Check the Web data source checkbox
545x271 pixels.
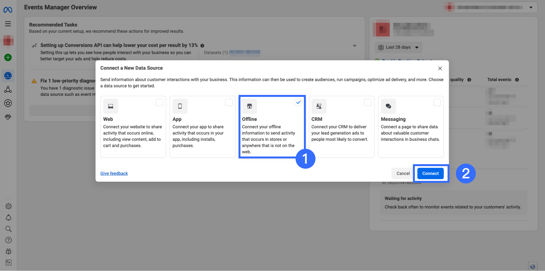tap(159, 102)
